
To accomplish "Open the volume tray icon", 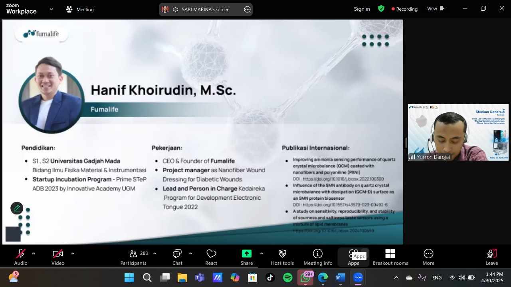I will [x=462, y=278].
